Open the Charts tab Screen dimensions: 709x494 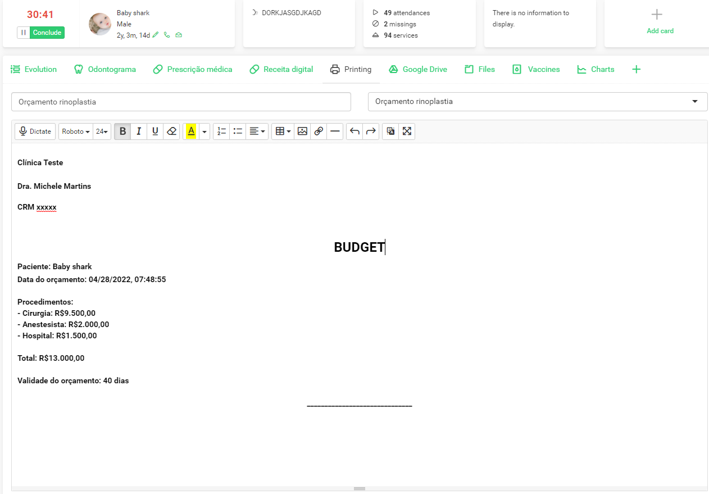point(596,70)
